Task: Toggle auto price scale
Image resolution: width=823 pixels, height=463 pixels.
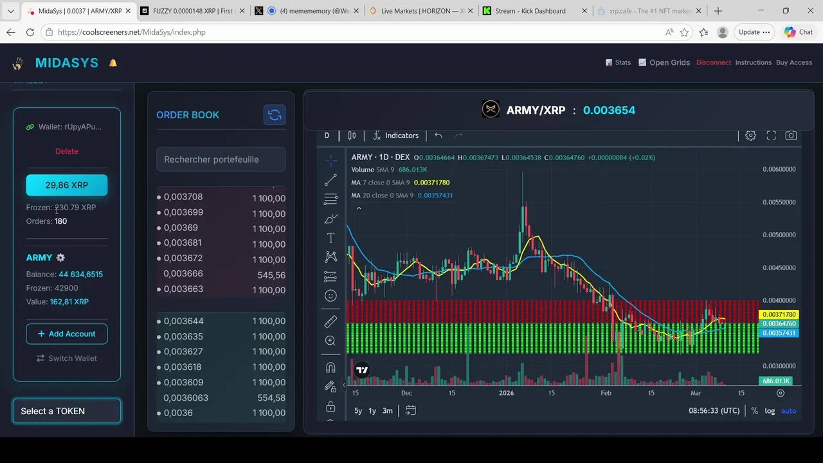Action: [789, 411]
